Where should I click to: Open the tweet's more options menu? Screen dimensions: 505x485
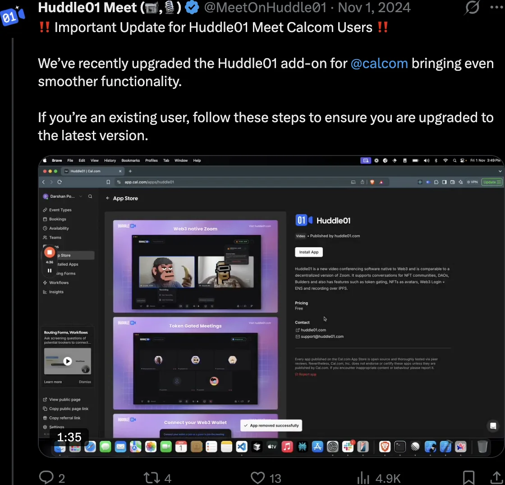coord(497,7)
